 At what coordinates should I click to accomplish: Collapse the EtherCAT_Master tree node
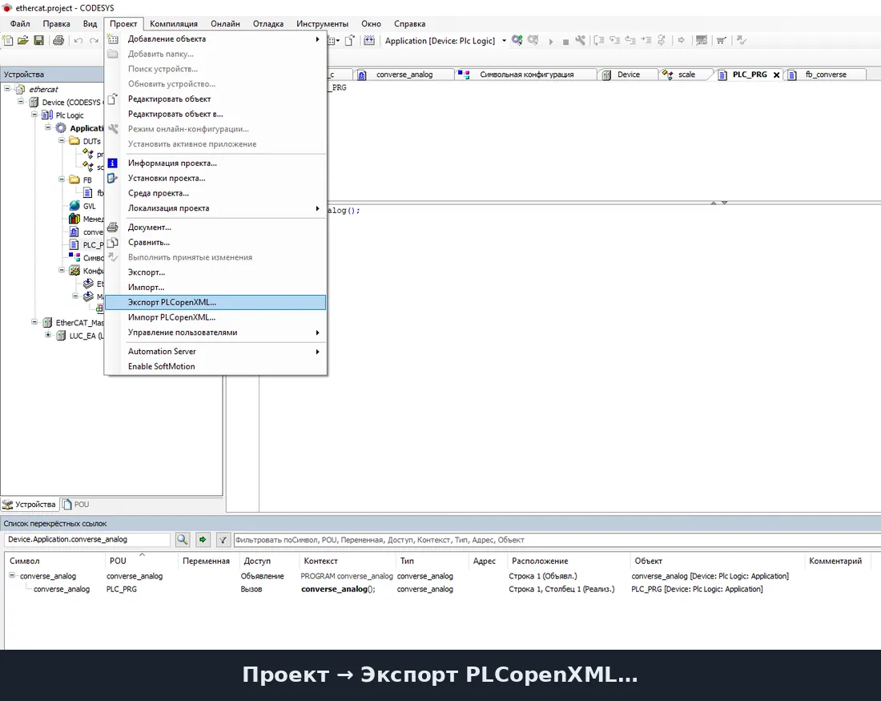(x=34, y=322)
